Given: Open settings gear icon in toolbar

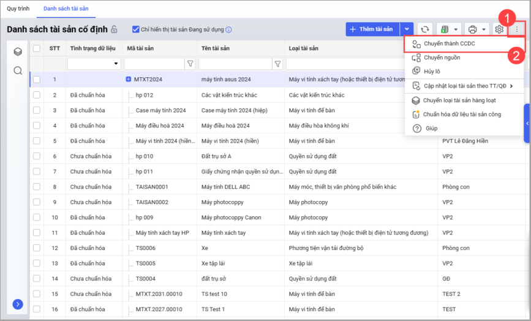Looking at the screenshot, I should pos(499,29).
